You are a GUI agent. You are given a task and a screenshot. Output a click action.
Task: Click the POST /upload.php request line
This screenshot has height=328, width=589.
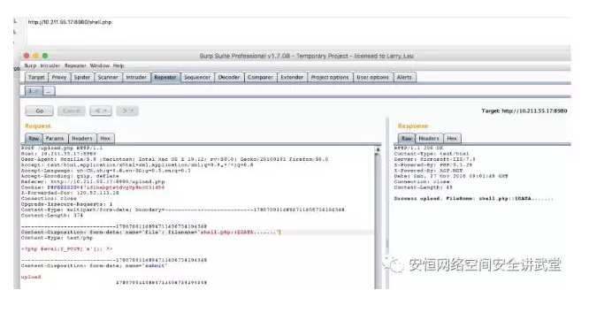click(62, 148)
